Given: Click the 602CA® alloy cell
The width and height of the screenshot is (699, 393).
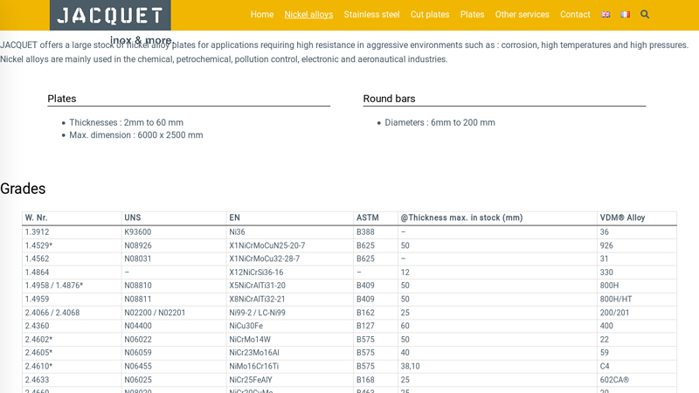Looking at the screenshot, I should click(614, 380).
